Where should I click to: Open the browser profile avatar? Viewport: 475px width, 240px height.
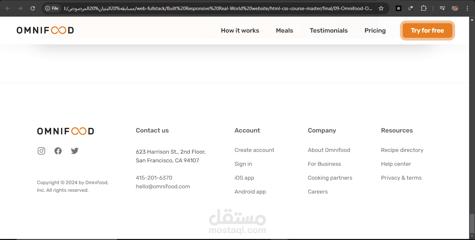(455, 8)
